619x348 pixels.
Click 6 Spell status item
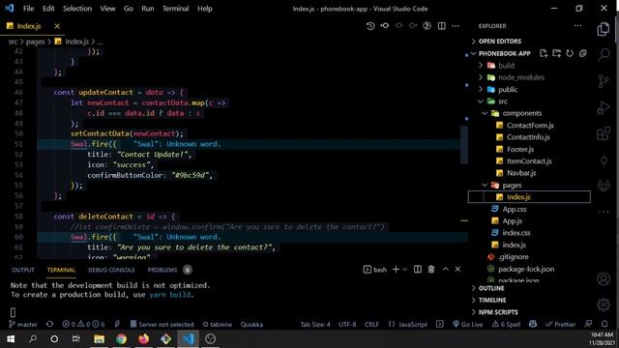pos(506,325)
